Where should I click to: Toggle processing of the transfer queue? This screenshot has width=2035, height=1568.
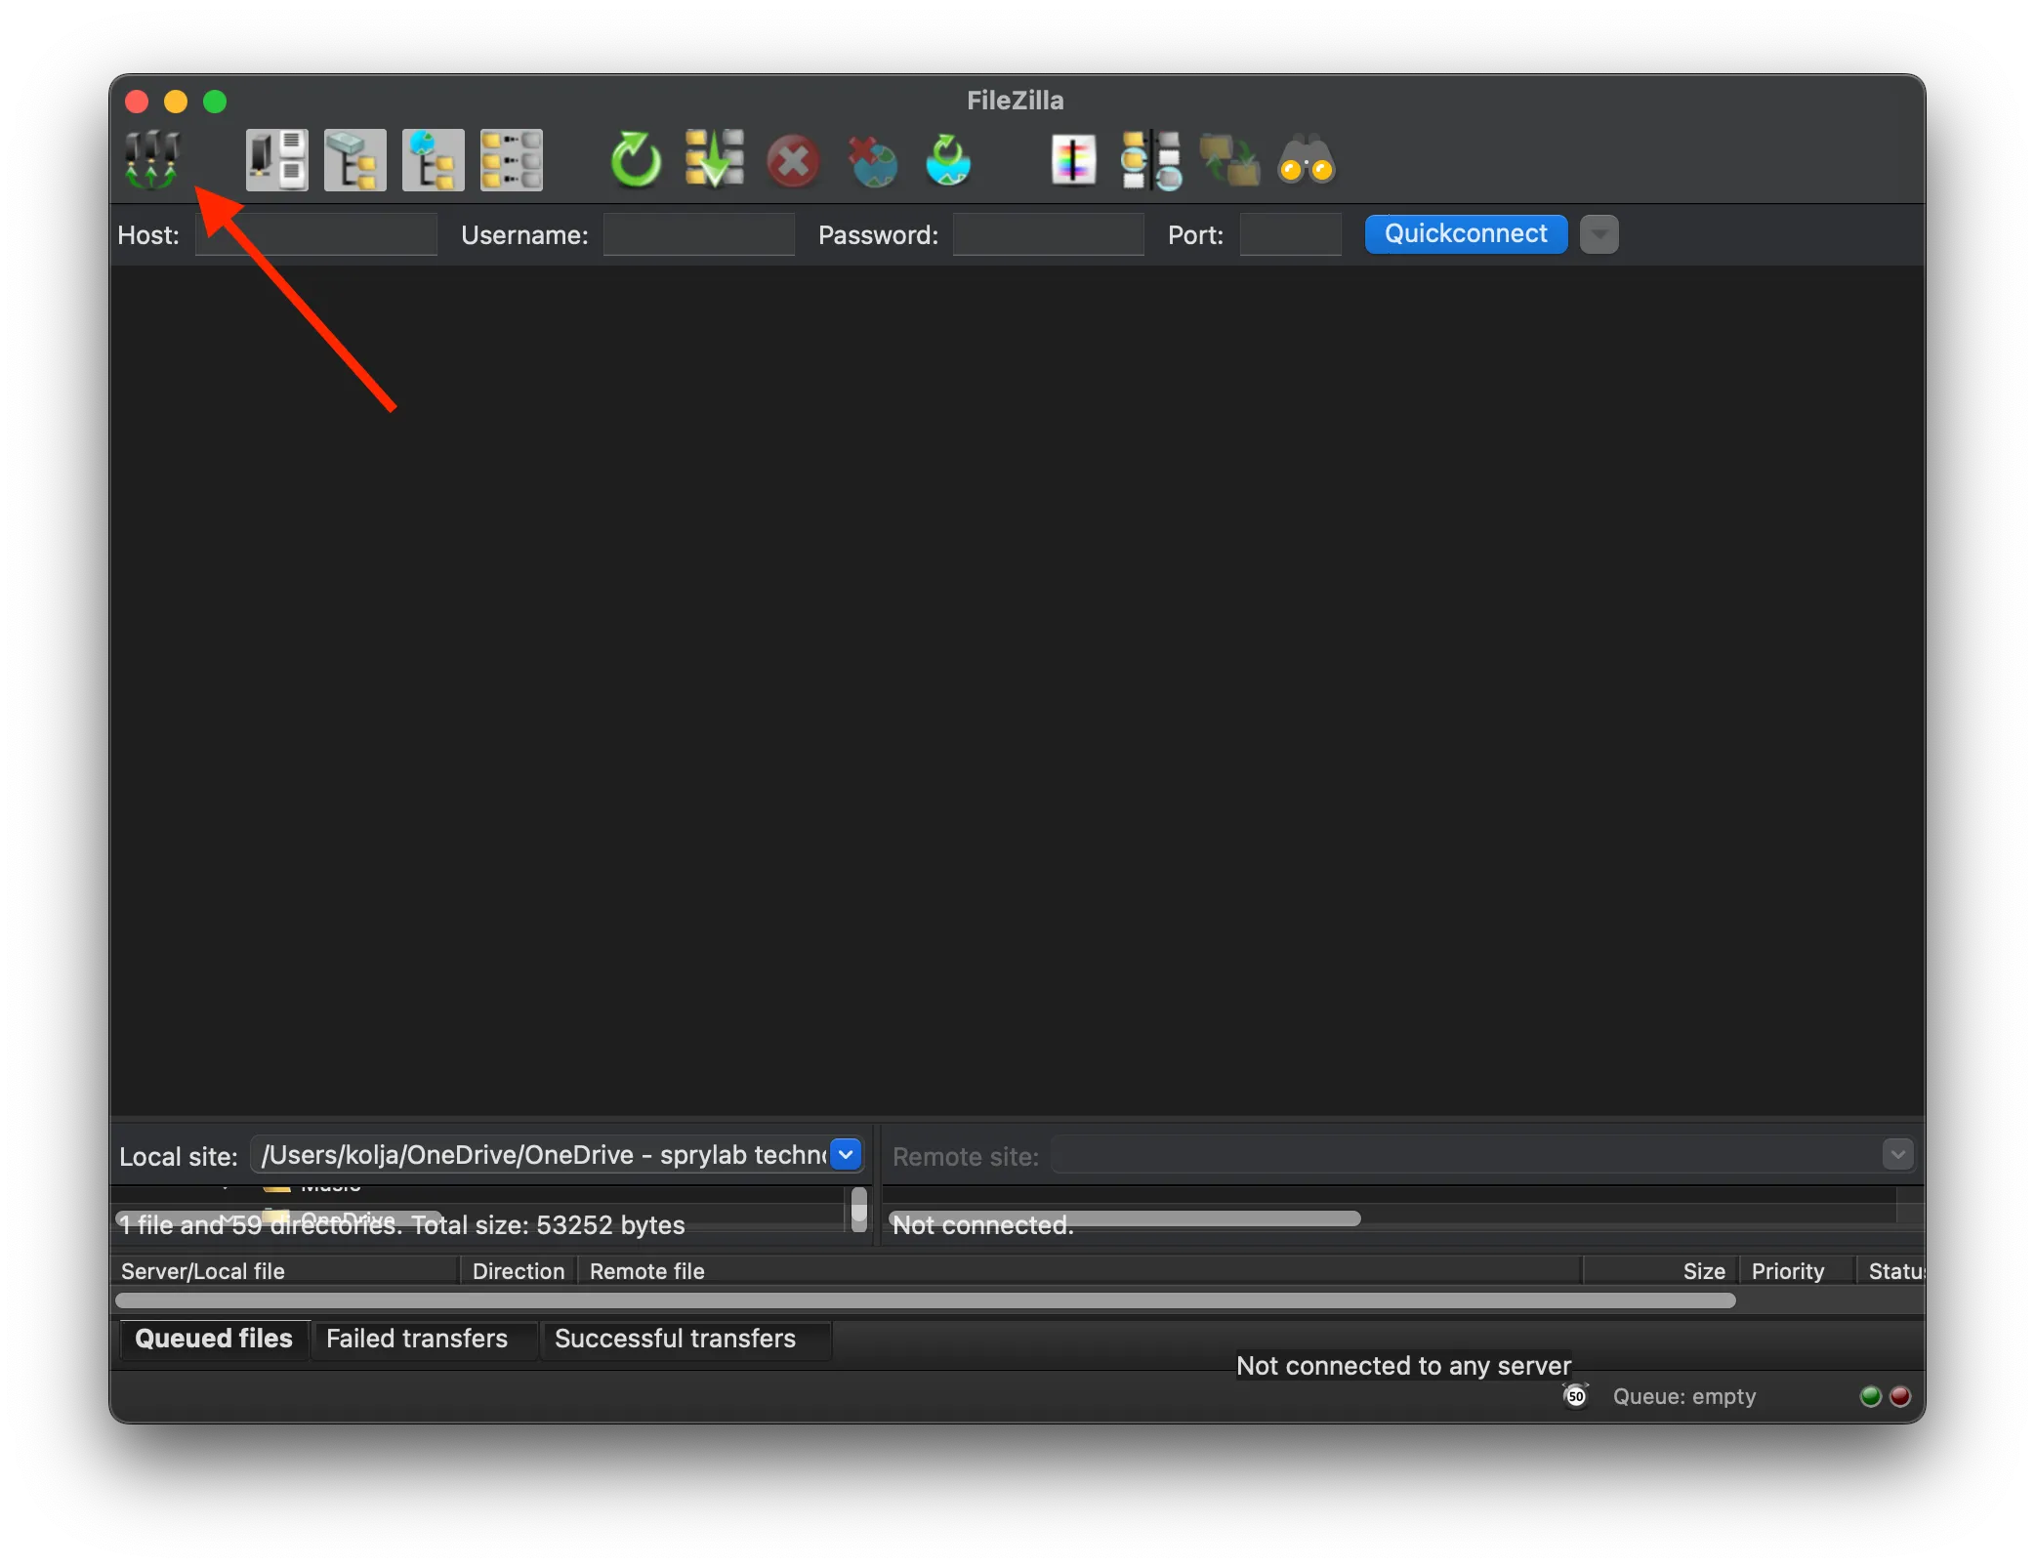[x=714, y=160]
